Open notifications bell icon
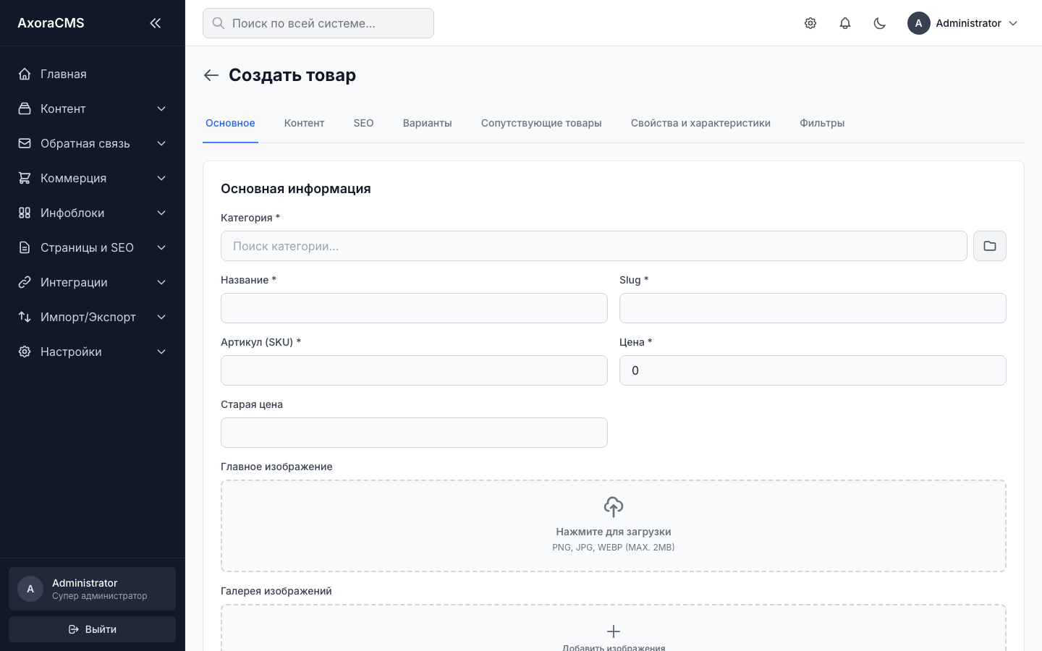Screen dimensions: 1042x651 coord(845,23)
